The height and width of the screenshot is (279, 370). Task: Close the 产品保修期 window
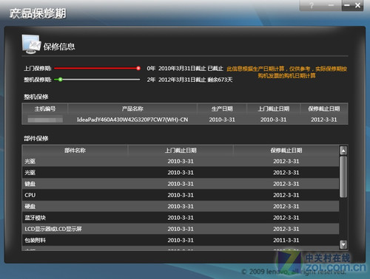pos(357,5)
